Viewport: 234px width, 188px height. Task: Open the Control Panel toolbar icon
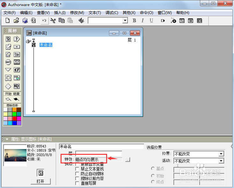[173, 20]
